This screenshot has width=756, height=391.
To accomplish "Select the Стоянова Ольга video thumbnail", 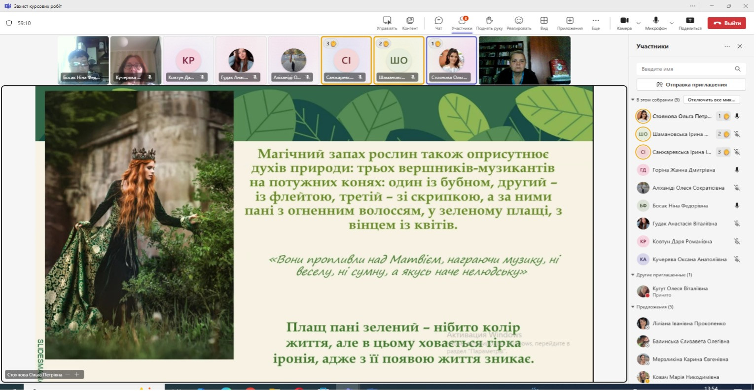I will (451, 61).
